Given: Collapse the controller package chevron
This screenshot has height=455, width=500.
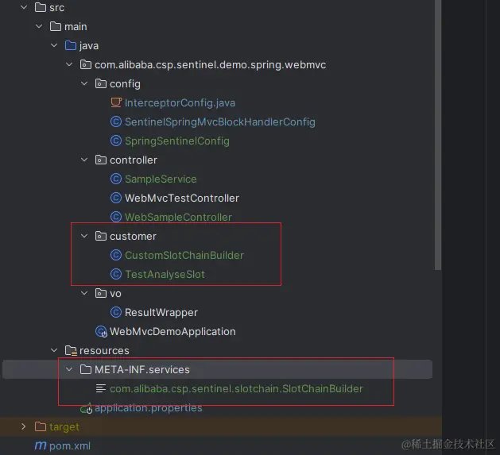Looking at the screenshot, I should pos(84,160).
